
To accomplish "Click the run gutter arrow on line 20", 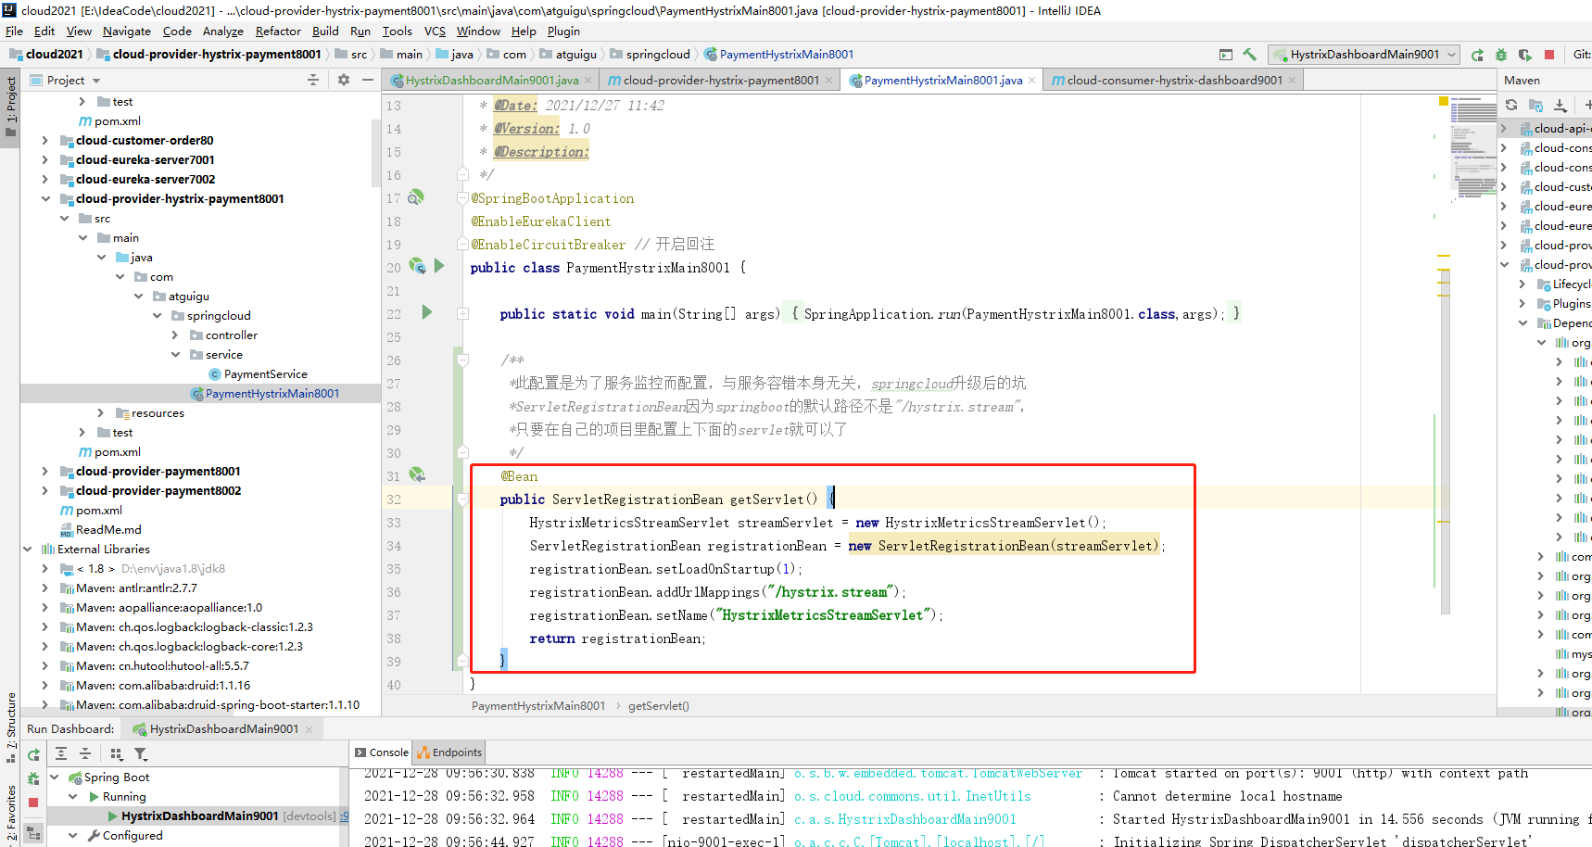I will [x=439, y=266].
